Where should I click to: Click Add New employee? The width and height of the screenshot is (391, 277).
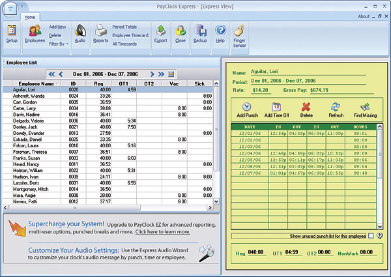tap(57, 27)
